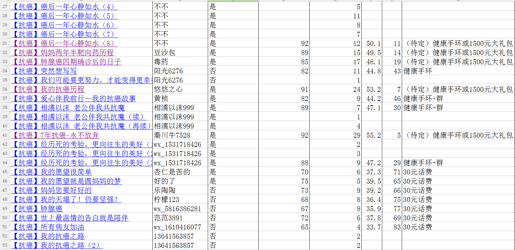Screen dimensions: 515x250
Task: Open the 肺腺癌四期确诊后的日子 link
Action: [66, 62]
